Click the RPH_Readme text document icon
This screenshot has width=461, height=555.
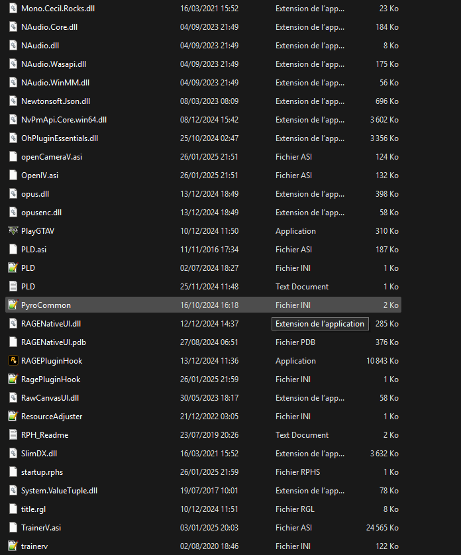click(13, 435)
